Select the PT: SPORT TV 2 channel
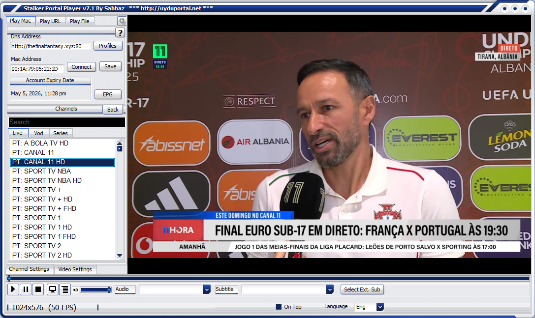The height and width of the screenshot is (318, 535). pyautogui.click(x=63, y=246)
